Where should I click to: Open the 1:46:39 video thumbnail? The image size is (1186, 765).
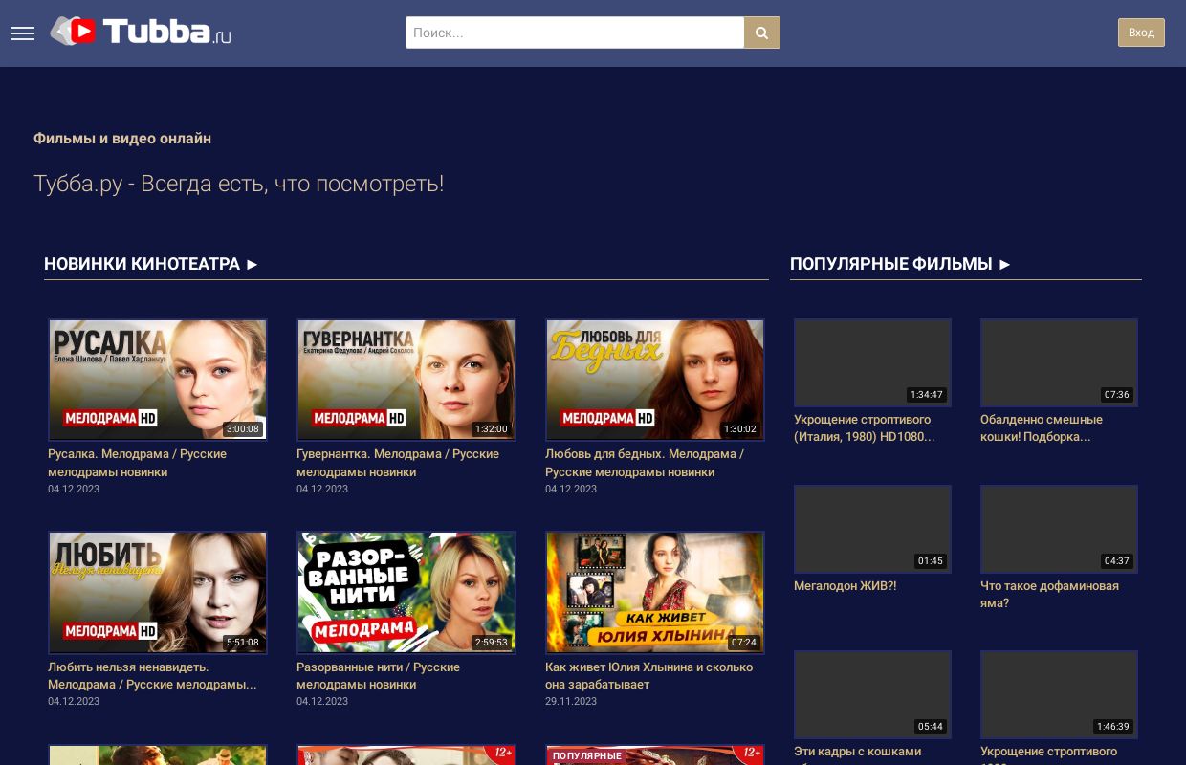[1059, 694]
